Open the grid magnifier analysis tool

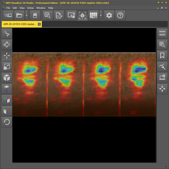point(162,44)
